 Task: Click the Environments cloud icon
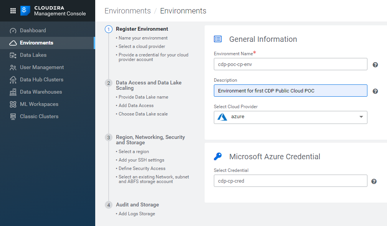pyautogui.click(x=13, y=43)
